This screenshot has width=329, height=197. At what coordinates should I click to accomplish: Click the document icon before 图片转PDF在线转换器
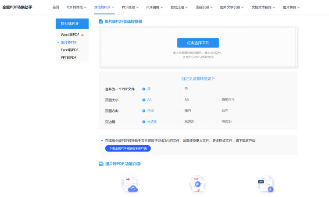coord(101,21)
